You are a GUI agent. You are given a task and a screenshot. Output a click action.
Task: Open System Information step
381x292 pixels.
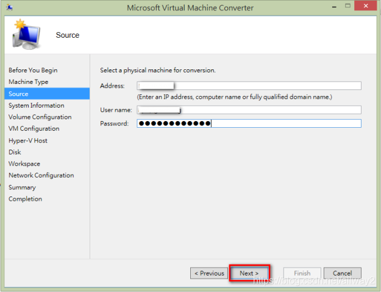(37, 105)
